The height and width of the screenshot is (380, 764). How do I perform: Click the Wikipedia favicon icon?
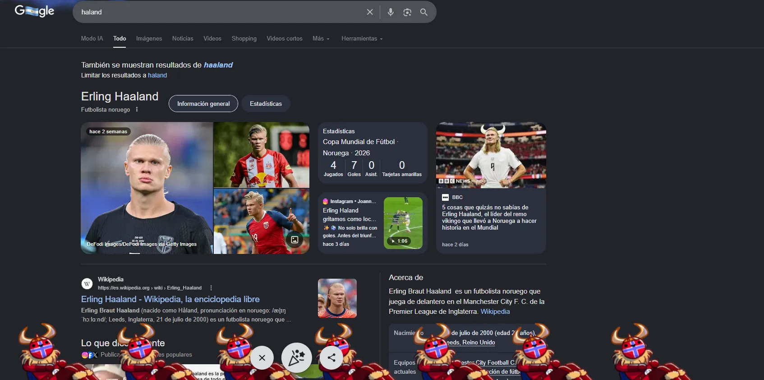pyautogui.click(x=87, y=284)
